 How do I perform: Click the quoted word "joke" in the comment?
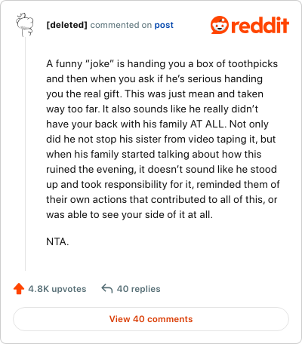tap(100, 64)
